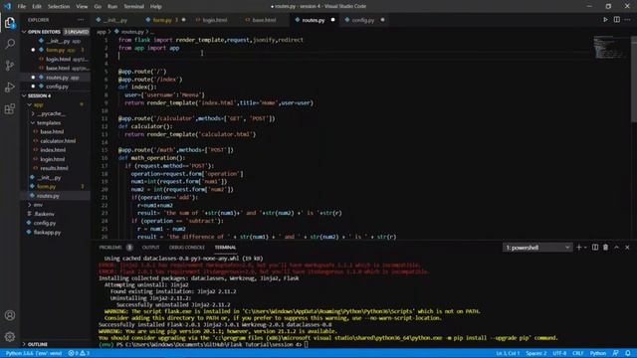
Task: Open the Edit menu
Action: 37,6
